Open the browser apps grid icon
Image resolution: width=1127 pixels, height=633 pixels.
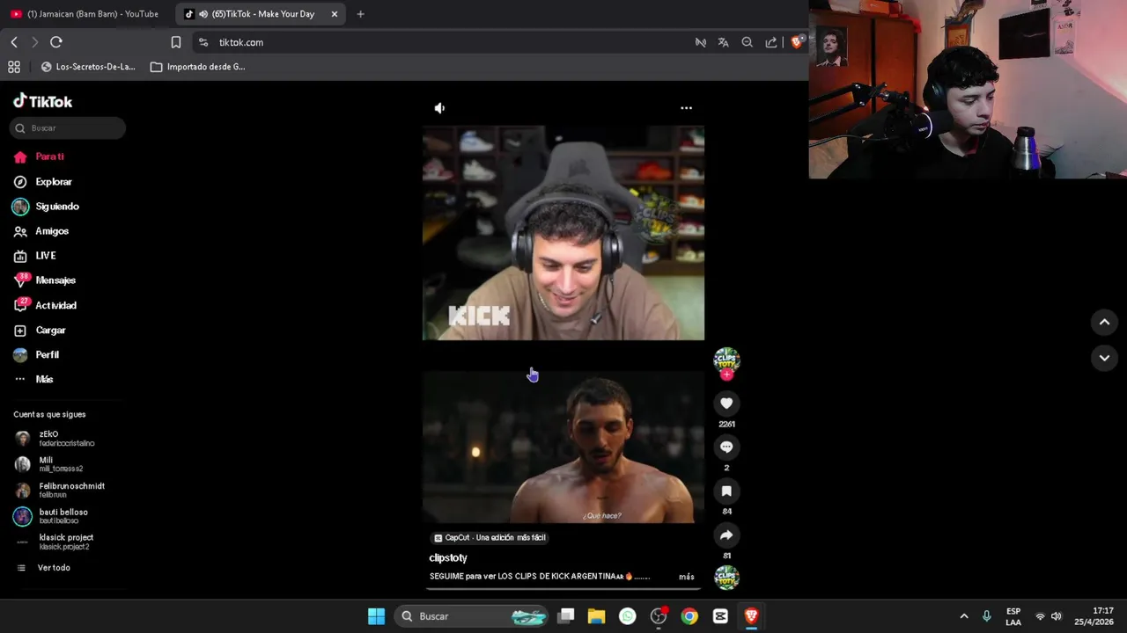tap(14, 67)
